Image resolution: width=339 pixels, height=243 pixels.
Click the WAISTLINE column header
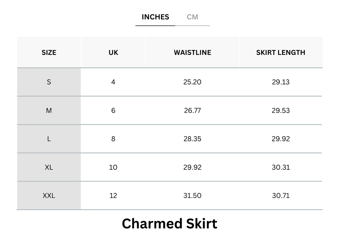[x=193, y=52]
